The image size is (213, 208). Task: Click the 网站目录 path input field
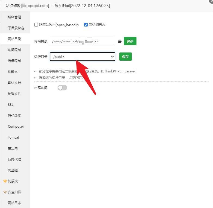[82, 41]
